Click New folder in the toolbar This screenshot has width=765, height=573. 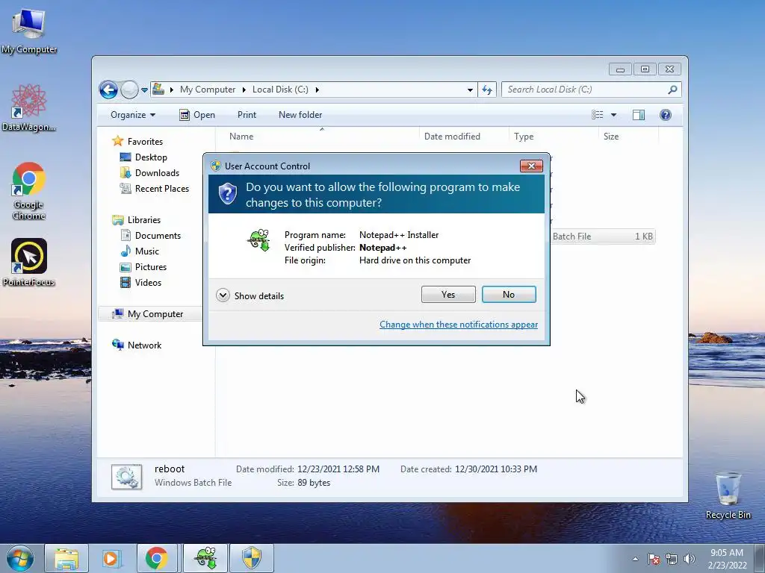pyautogui.click(x=300, y=115)
